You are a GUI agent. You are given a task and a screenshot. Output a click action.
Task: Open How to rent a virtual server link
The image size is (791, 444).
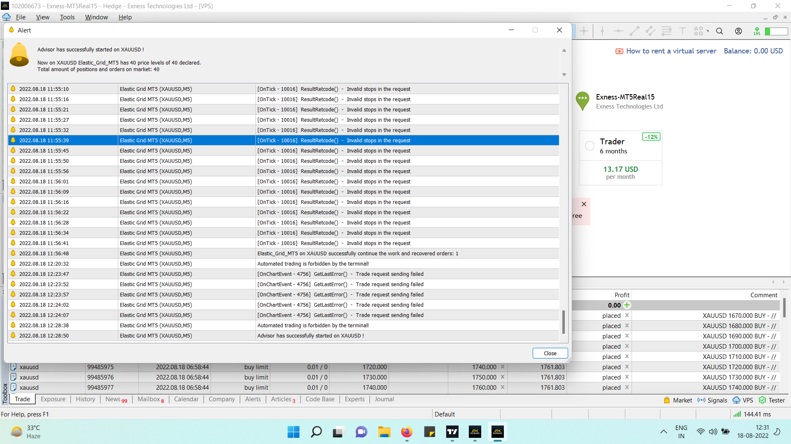click(x=666, y=51)
